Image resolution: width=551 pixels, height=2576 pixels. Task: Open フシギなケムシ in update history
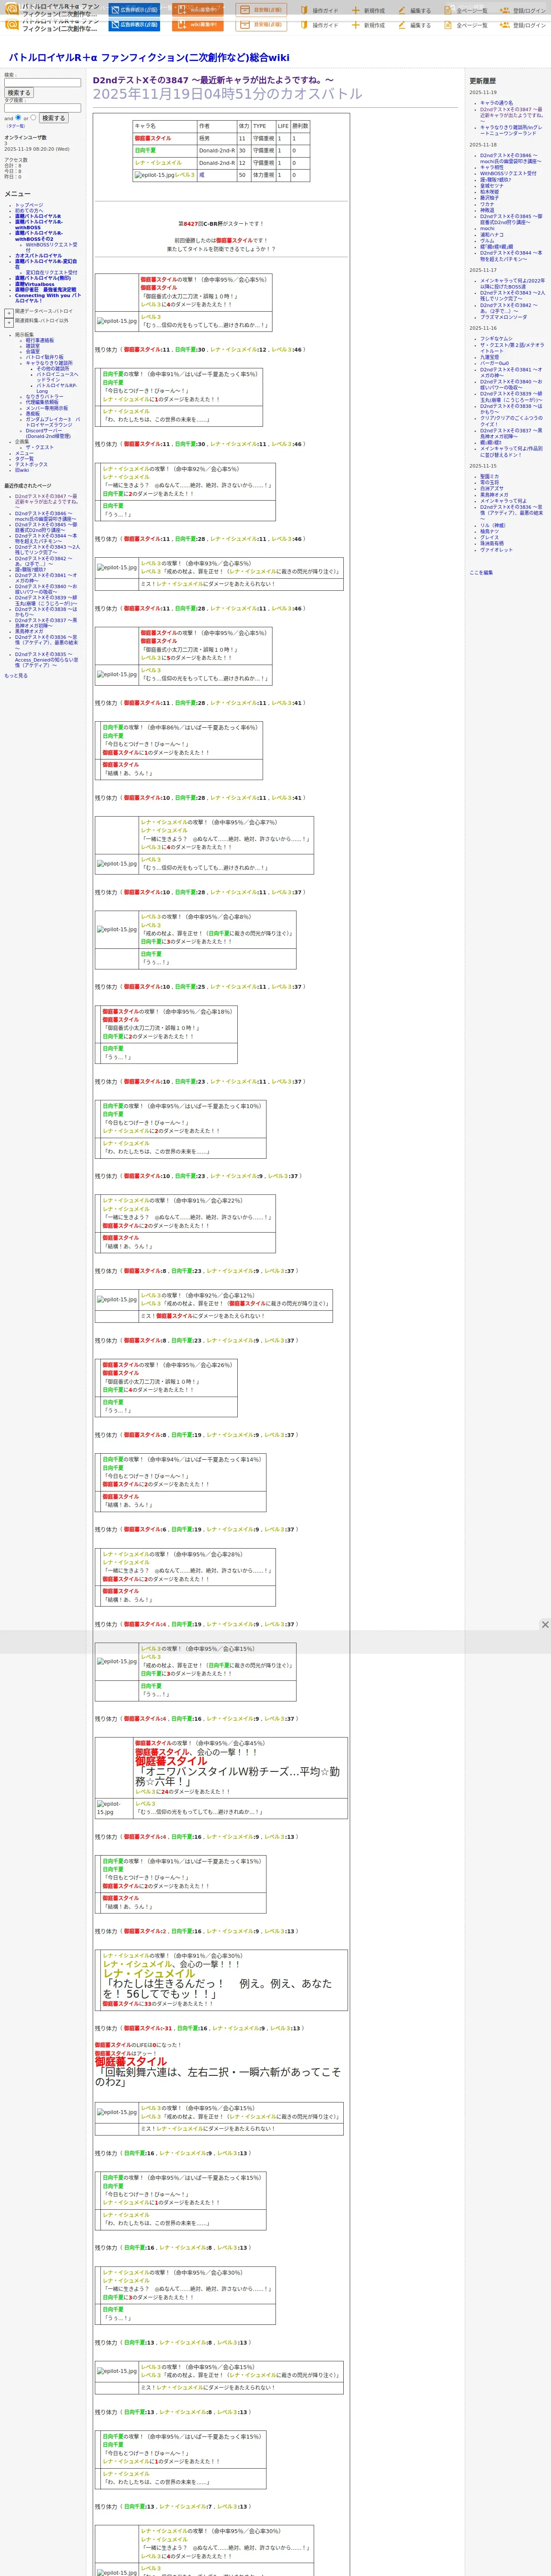pos(496,339)
